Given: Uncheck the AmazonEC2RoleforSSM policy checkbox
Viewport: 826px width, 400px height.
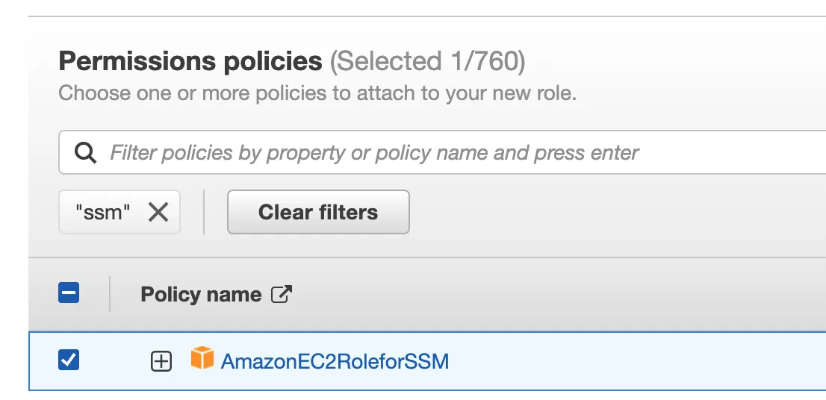Looking at the screenshot, I should [69, 360].
